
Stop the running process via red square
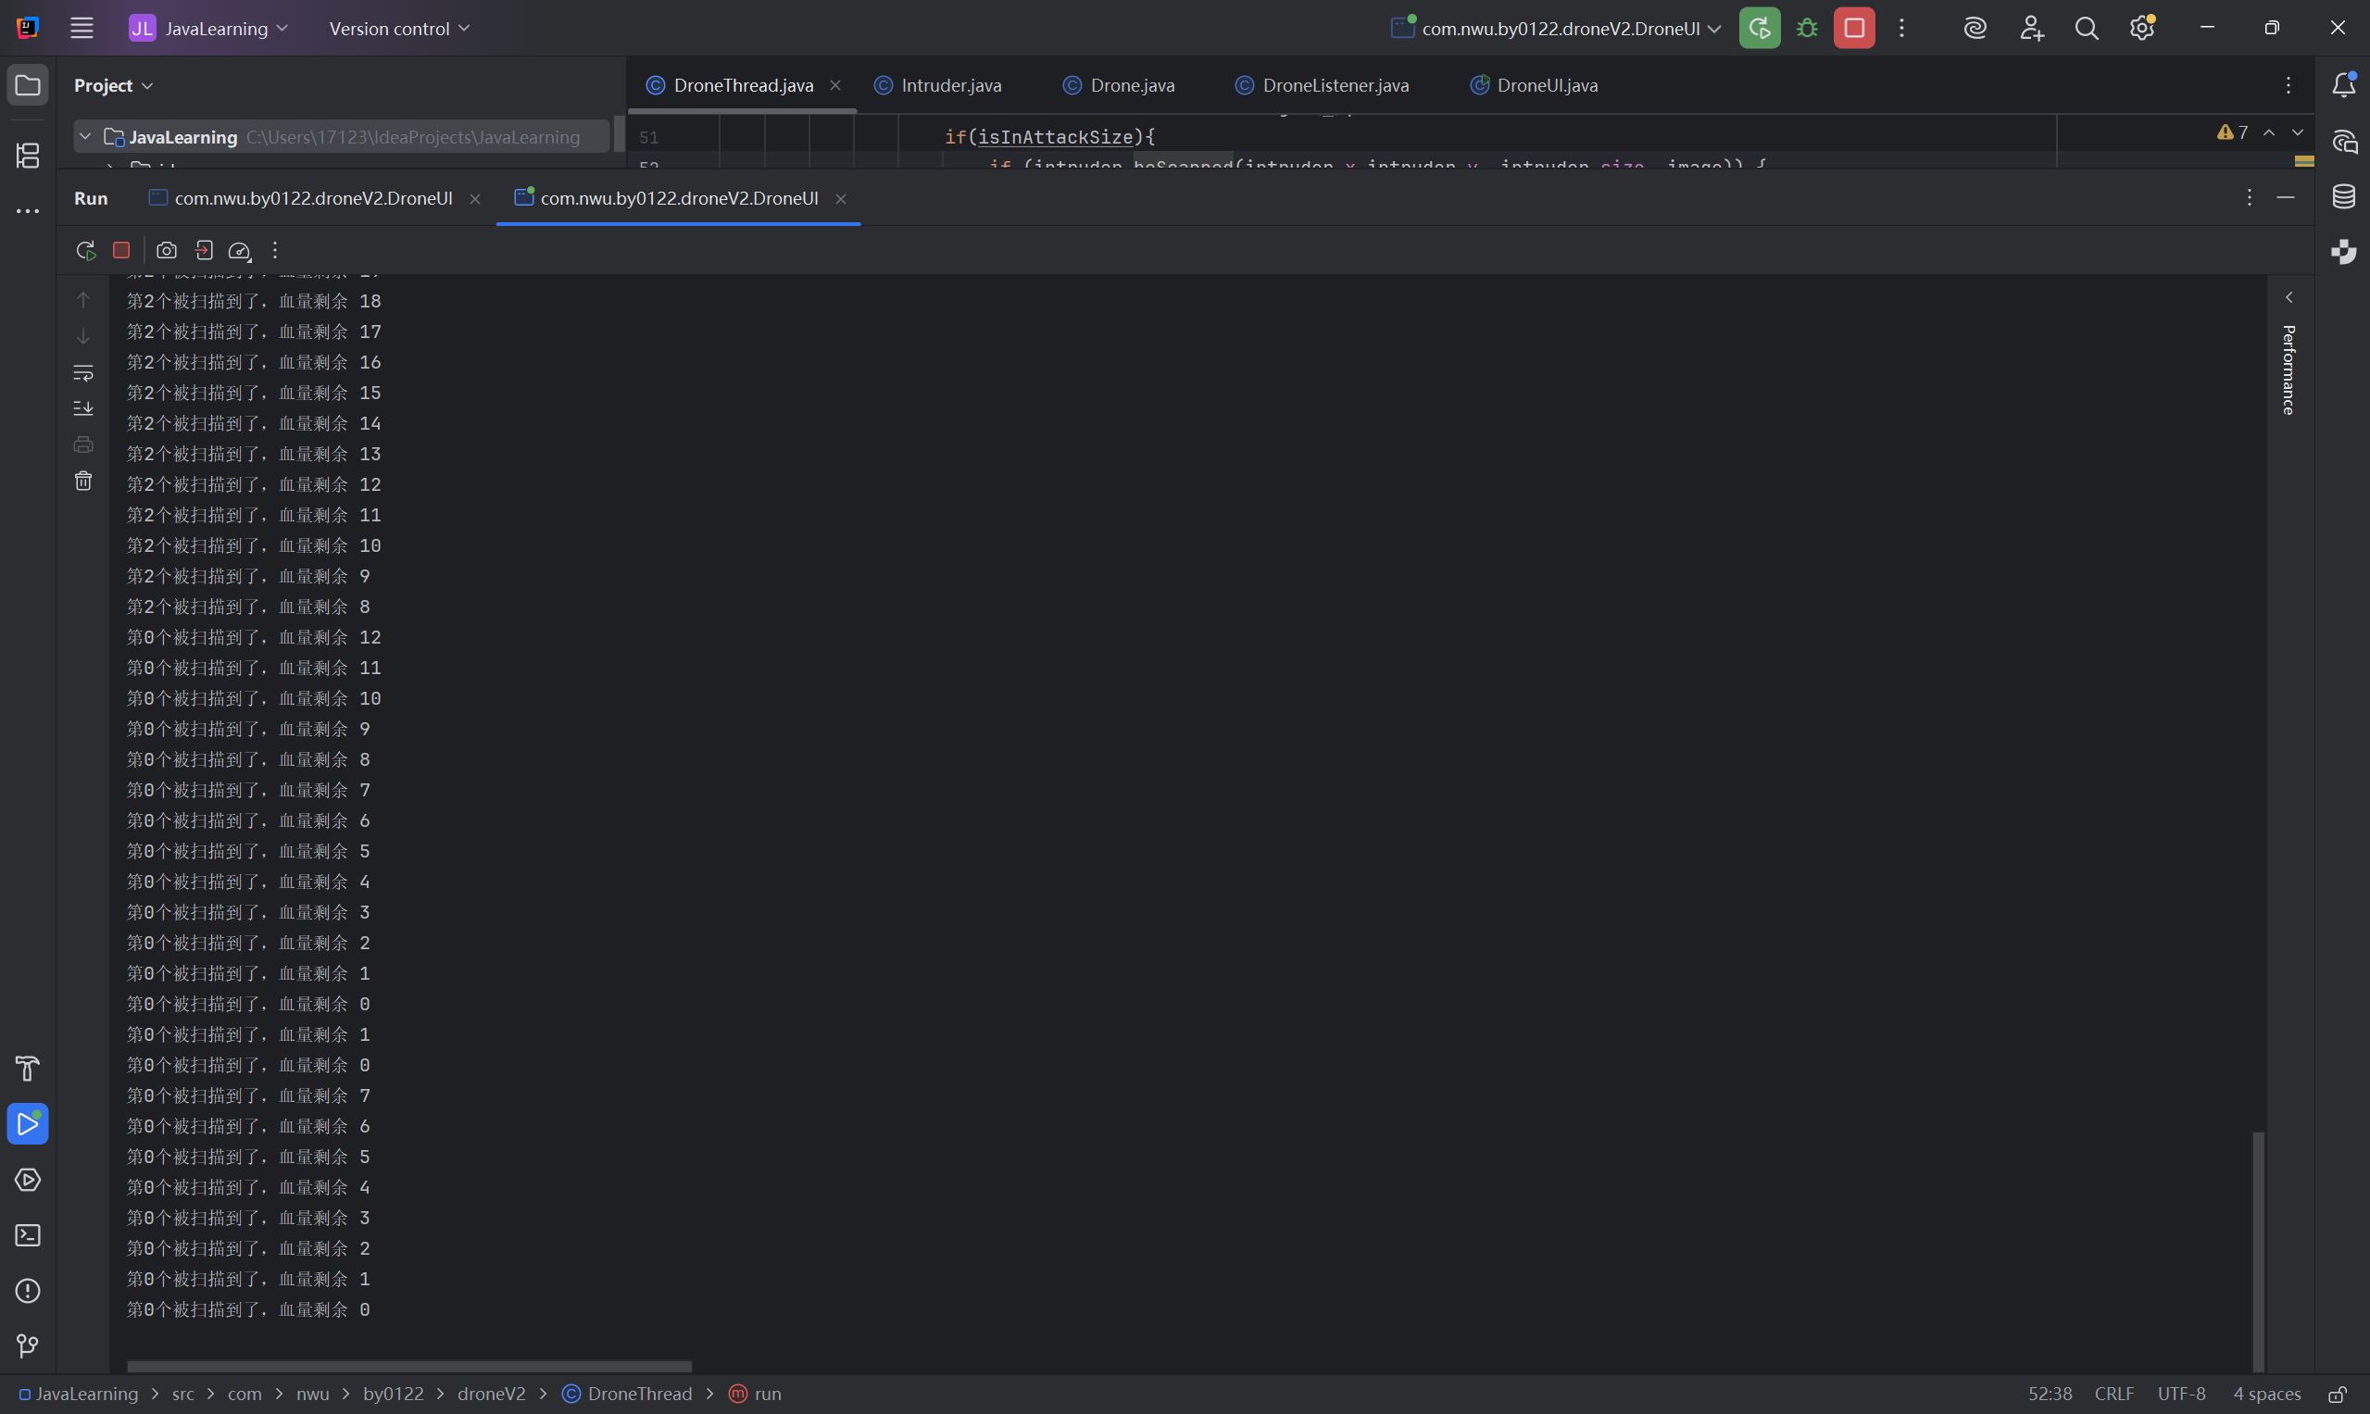coord(121,251)
